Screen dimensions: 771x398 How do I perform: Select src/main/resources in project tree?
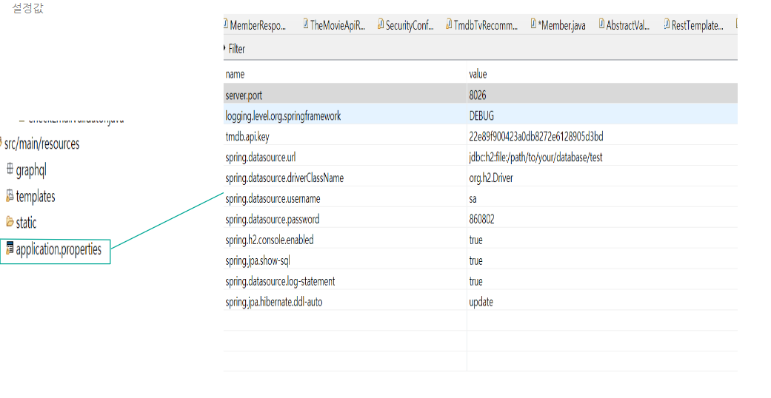[x=41, y=144]
